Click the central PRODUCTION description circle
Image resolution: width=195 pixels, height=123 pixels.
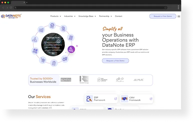click(x=53, y=44)
